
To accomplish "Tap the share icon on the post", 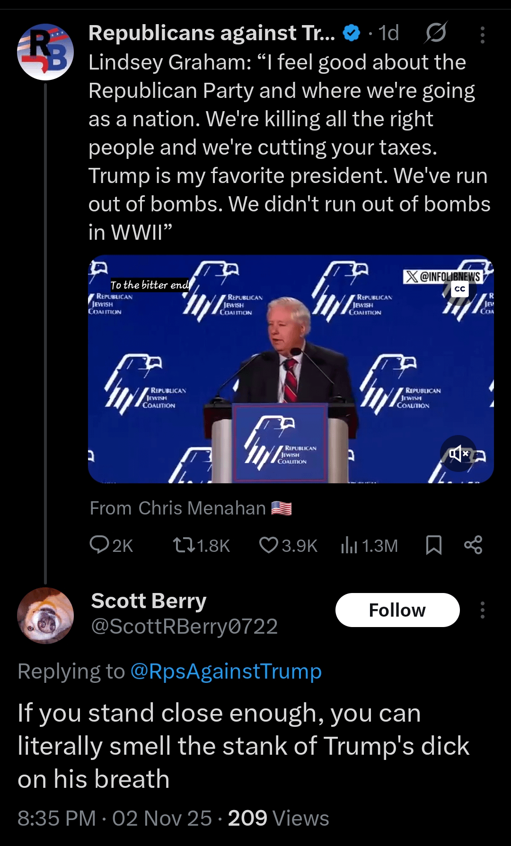I will point(473,545).
